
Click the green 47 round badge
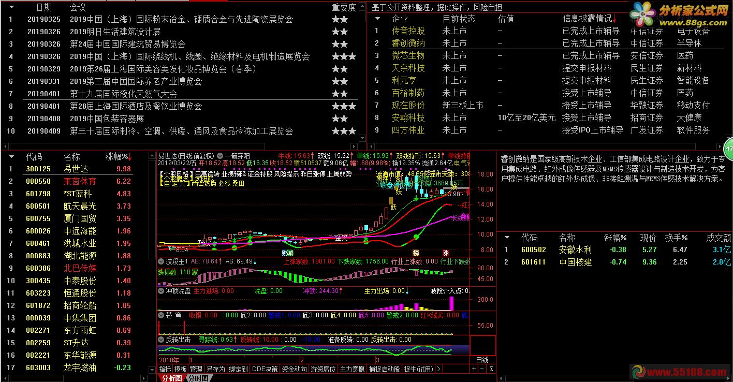click(729, 149)
